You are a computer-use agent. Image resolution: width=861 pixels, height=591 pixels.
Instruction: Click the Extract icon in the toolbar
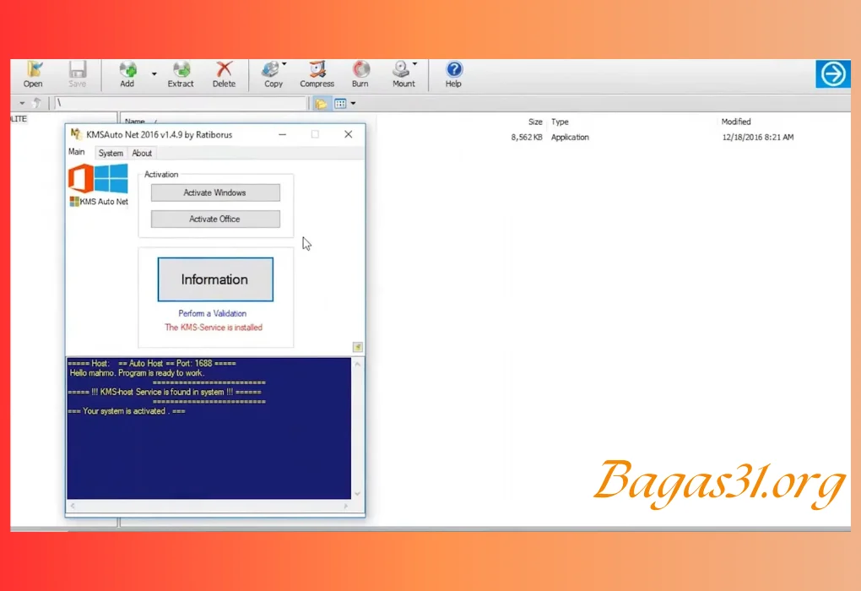pyautogui.click(x=181, y=74)
